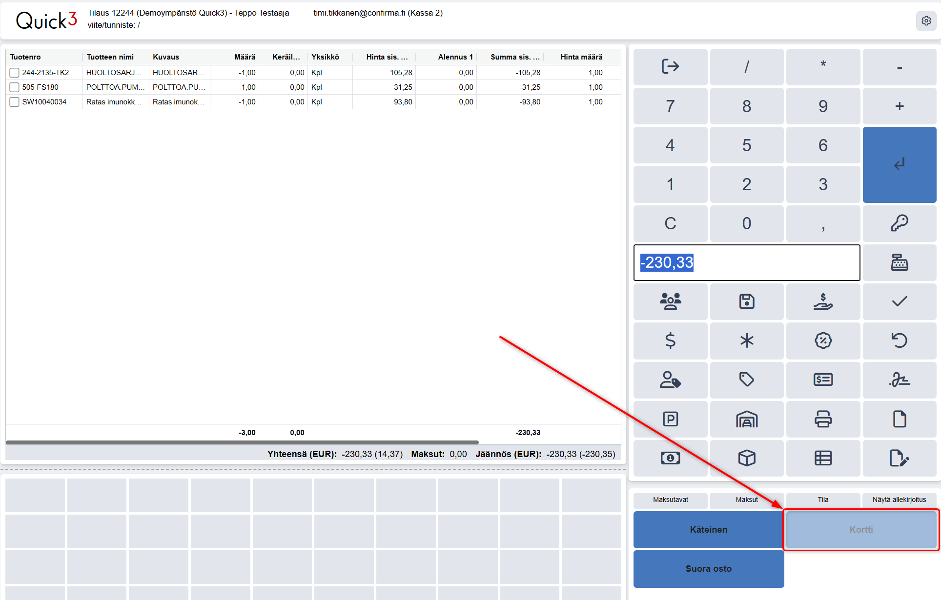Click the percent discount badge icon
This screenshot has height=600, width=941.
pyautogui.click(x=823, y=340)
